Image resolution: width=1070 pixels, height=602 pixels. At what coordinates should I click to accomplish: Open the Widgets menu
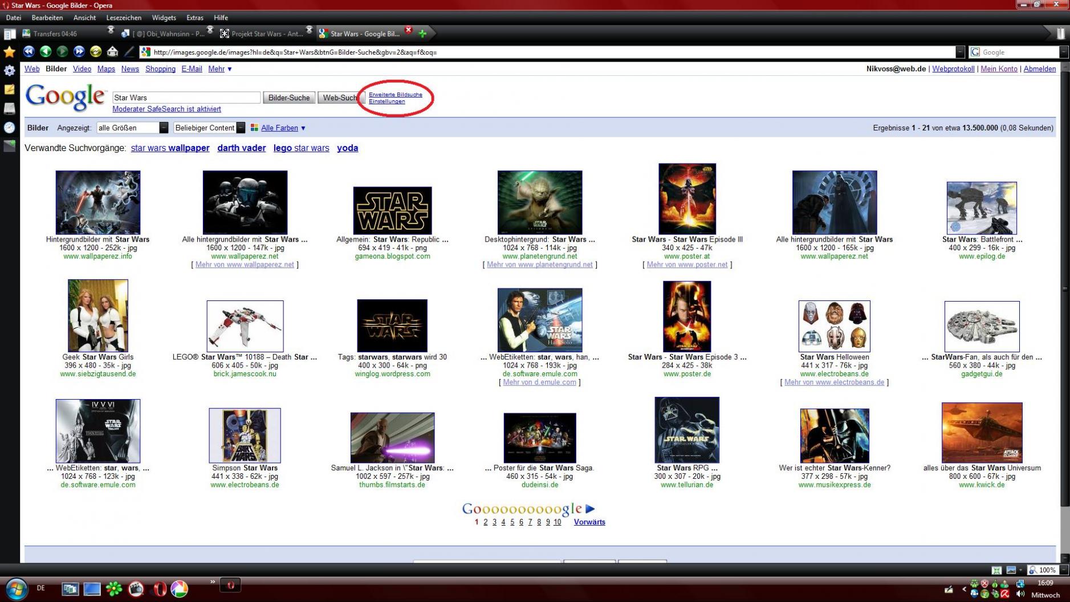tap(164, 18)
